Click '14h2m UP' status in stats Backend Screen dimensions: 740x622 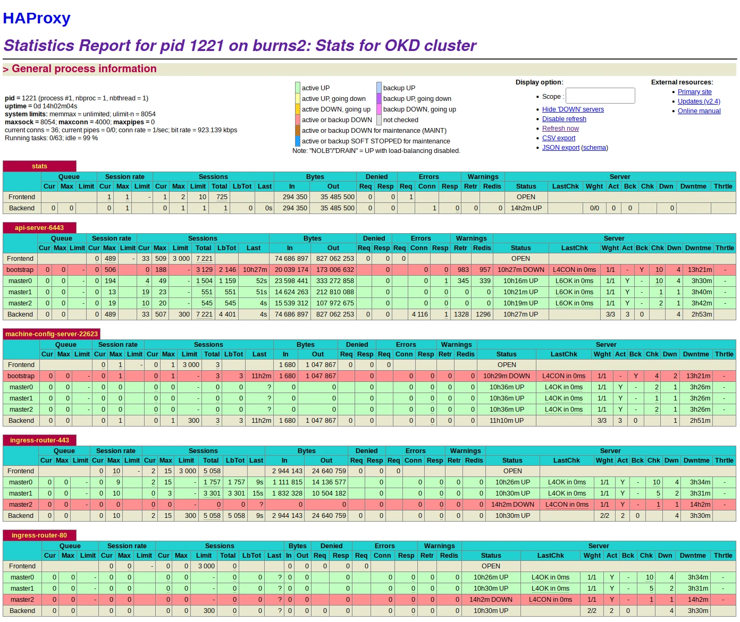(x=526, y=208)
